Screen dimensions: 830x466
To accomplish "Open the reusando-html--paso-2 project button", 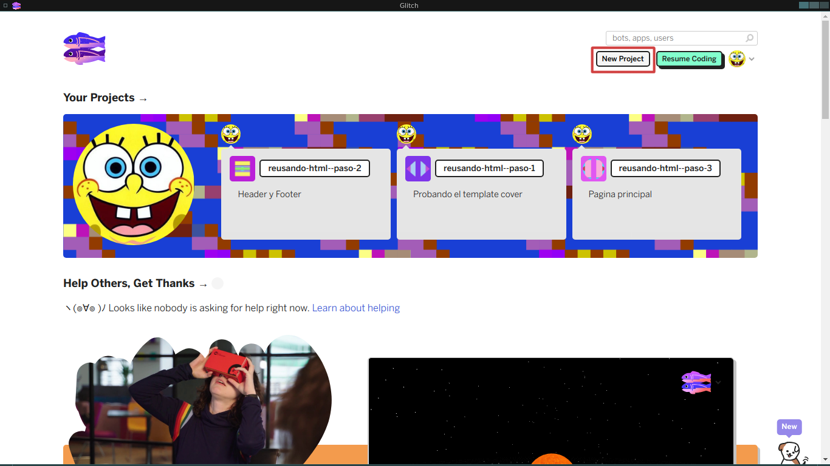I will pos(315,168).
